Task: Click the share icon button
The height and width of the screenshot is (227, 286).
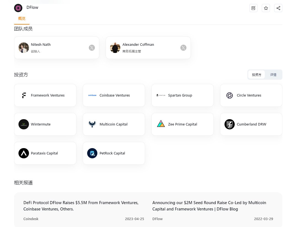Action: (x=278, y=8)
